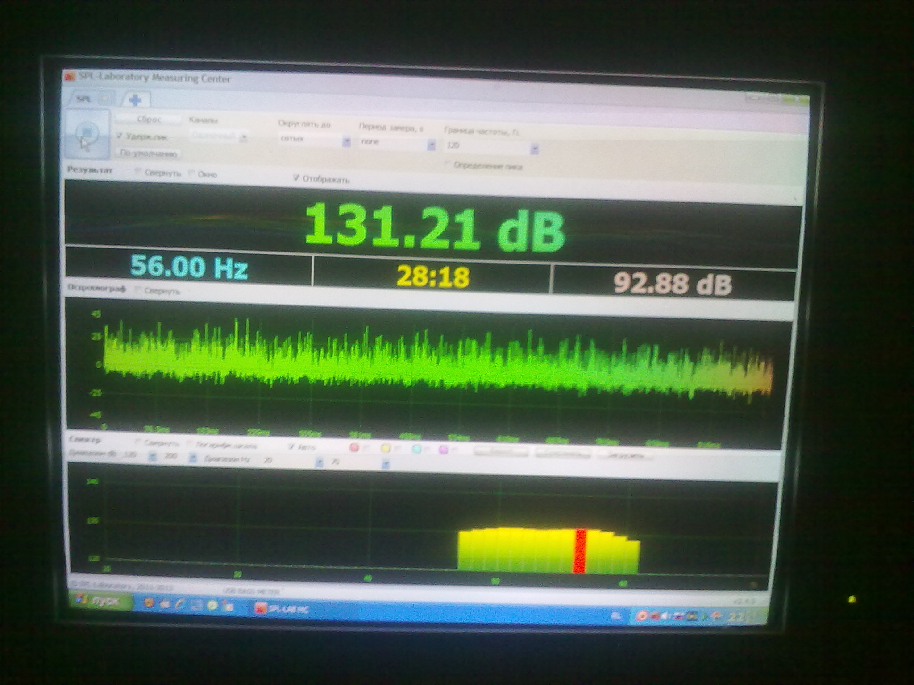Switch to the SPL tab
Viewport: 914px width, 685px height.
coord(84,99)
